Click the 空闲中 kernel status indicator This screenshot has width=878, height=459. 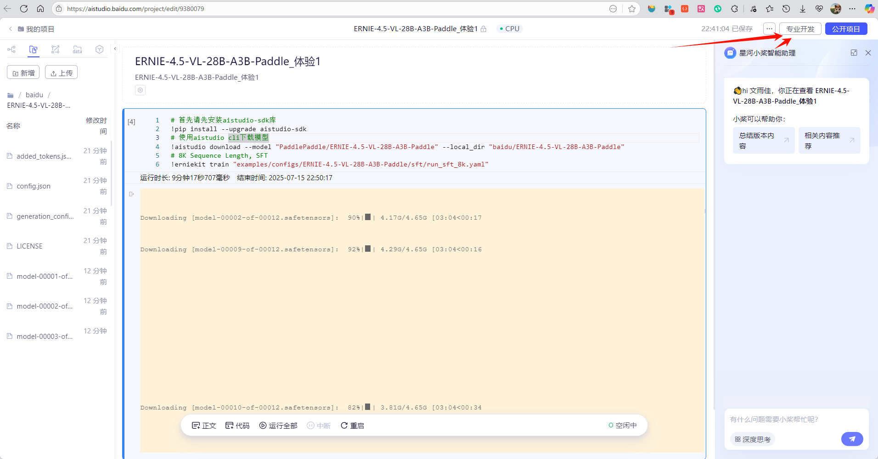623,426
